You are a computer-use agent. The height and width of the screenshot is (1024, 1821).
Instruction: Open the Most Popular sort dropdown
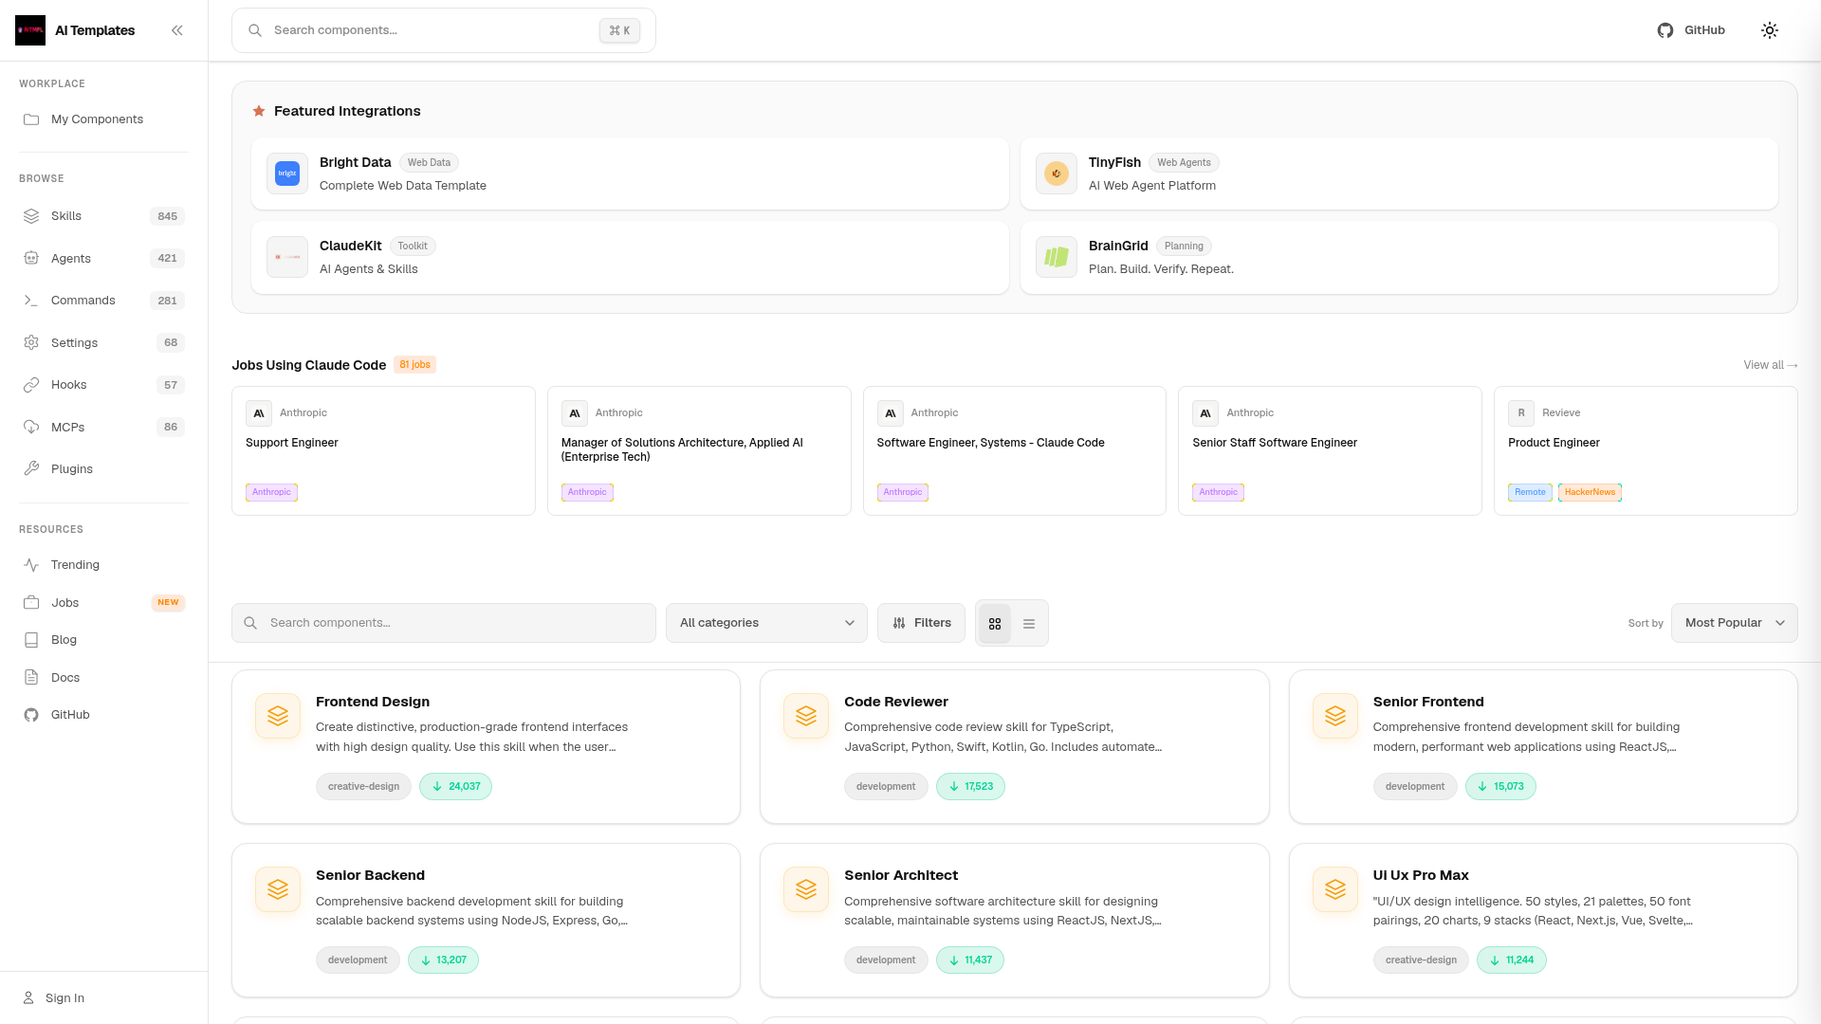(x=1734, y=623)
